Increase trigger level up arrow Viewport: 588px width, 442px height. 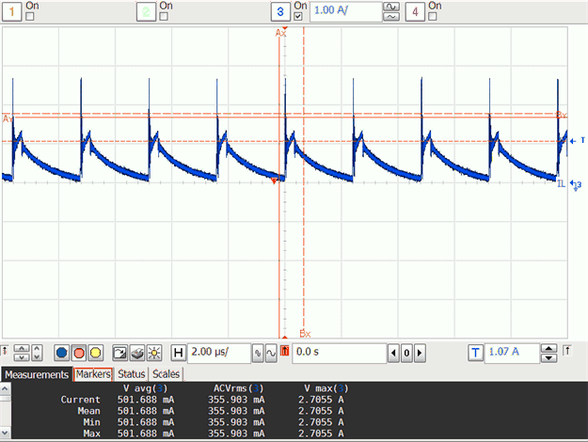pos(549,349)
